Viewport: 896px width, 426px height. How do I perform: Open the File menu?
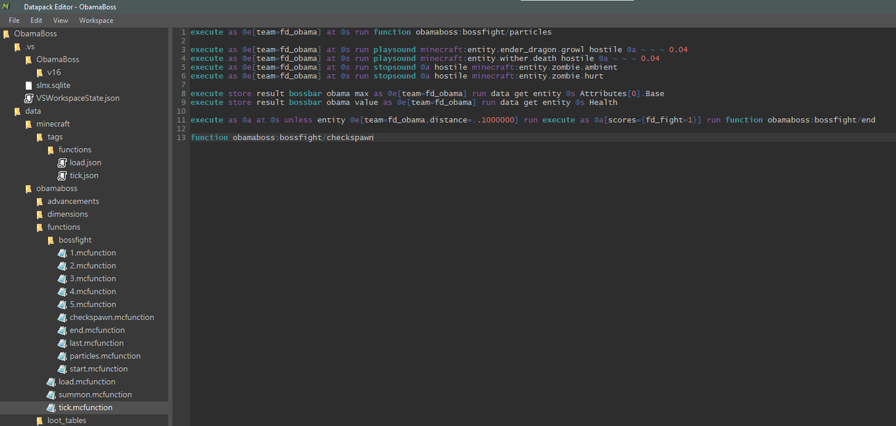14,20
